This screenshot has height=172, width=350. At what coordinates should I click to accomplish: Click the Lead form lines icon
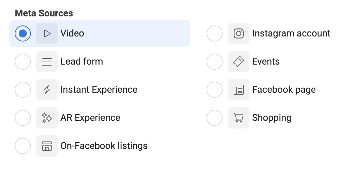[x=47, y=62]
